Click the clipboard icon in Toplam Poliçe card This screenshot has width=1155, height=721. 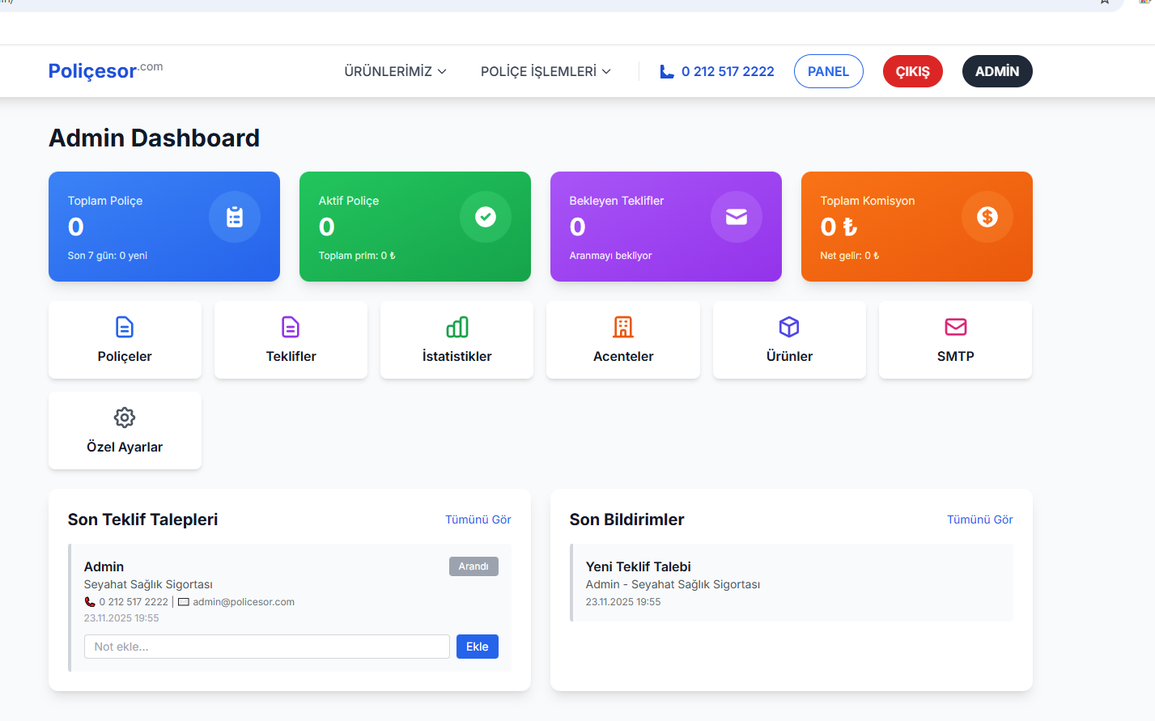pos(235,217)
